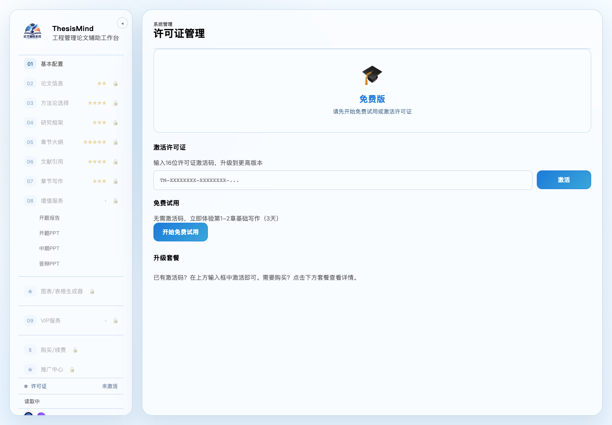The image size is (612, 425).
Task: Click the lock icon beside 购买/续费
Action: (x=75, y=350)
